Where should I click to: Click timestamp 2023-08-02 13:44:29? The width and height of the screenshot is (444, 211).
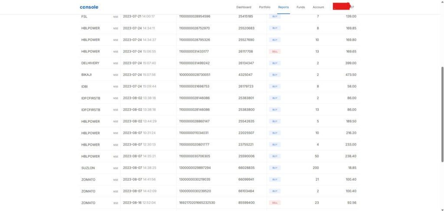pyautogui.click(x=140, y=121)
